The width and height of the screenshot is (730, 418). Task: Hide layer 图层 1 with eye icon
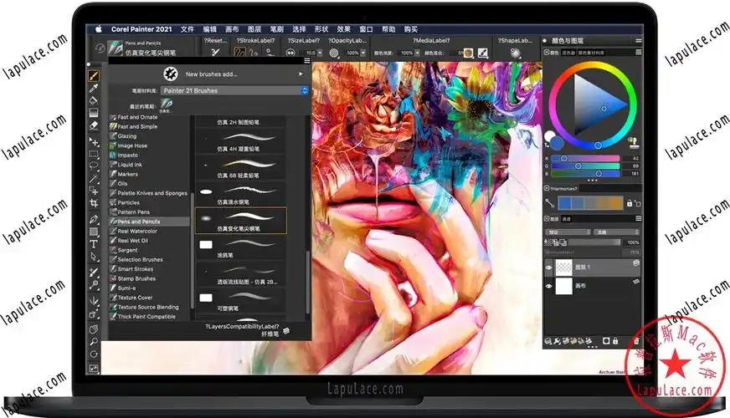pos(548,268)
